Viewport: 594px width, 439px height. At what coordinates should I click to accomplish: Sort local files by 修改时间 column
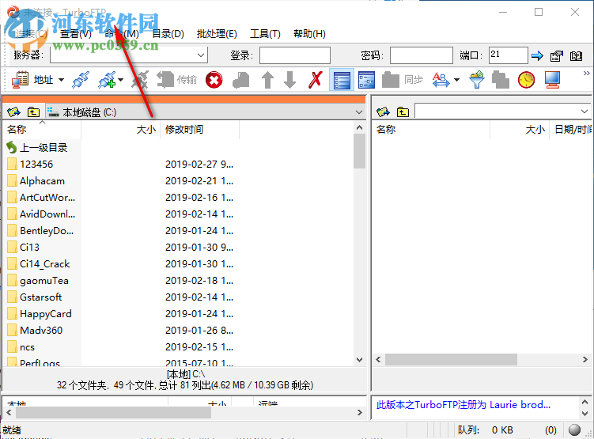click(x=199, y=130)
